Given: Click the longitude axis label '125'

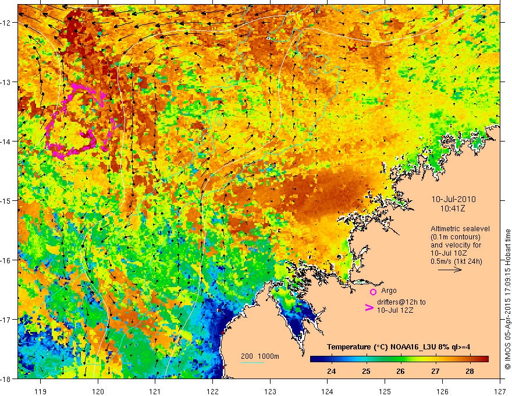Looking at the screenshot, I should pyautogui.click(x=385, y=391).
